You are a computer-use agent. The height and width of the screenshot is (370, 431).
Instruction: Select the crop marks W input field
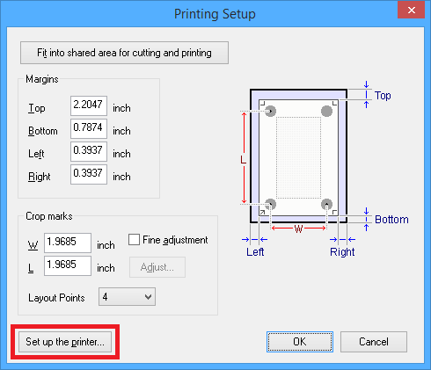[68, 243]
